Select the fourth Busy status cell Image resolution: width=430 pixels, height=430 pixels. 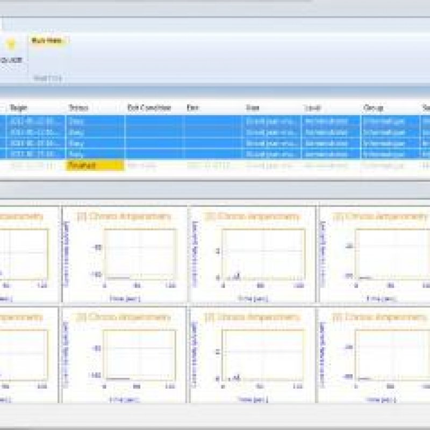click(95, 154)
